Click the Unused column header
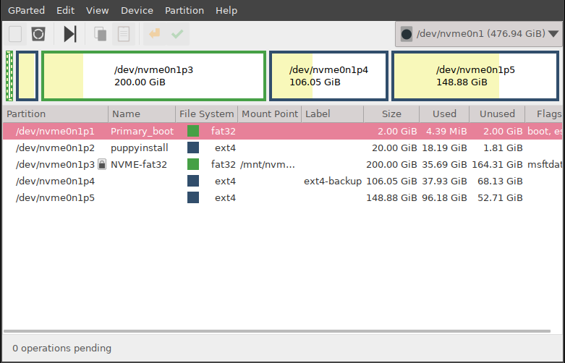The height and width of the screenshot is (363, 565). 497,114
